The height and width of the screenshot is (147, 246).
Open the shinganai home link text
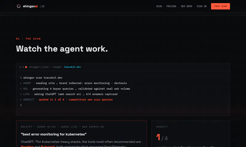tap(30, 6)
